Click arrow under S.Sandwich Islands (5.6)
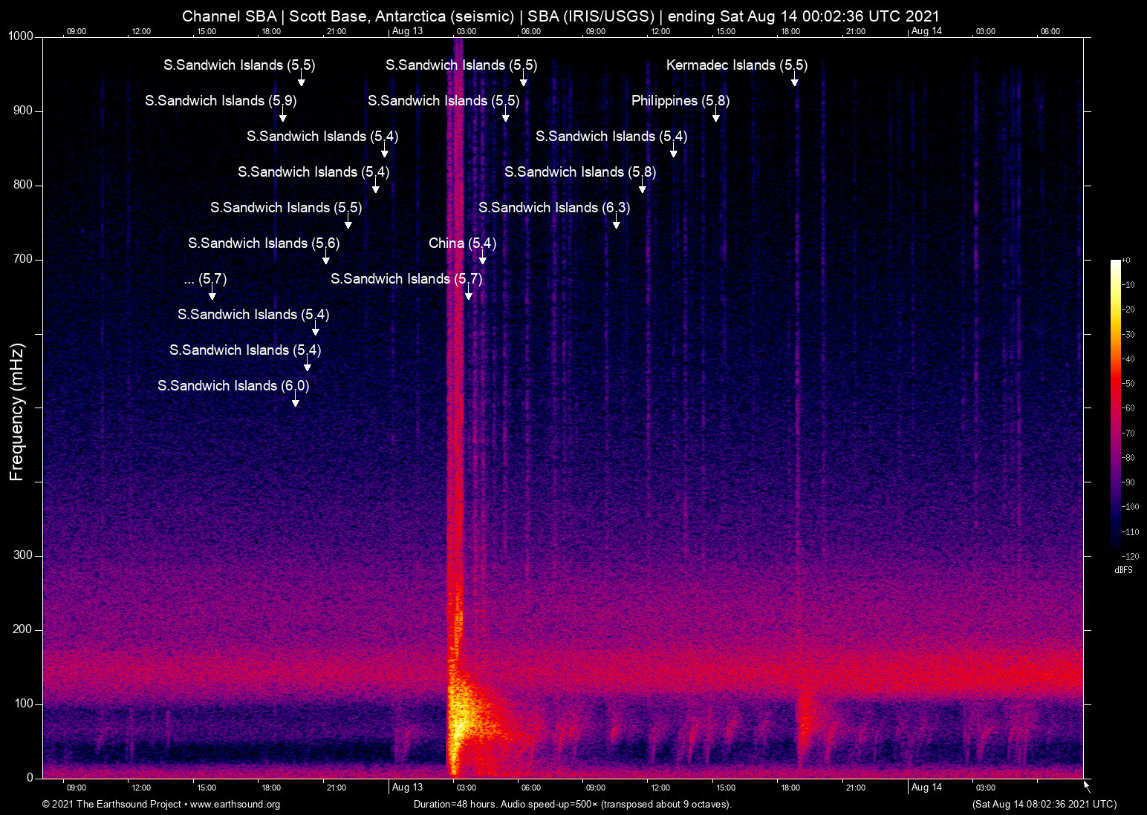The image size is (1147, 815). pos(326,258)
